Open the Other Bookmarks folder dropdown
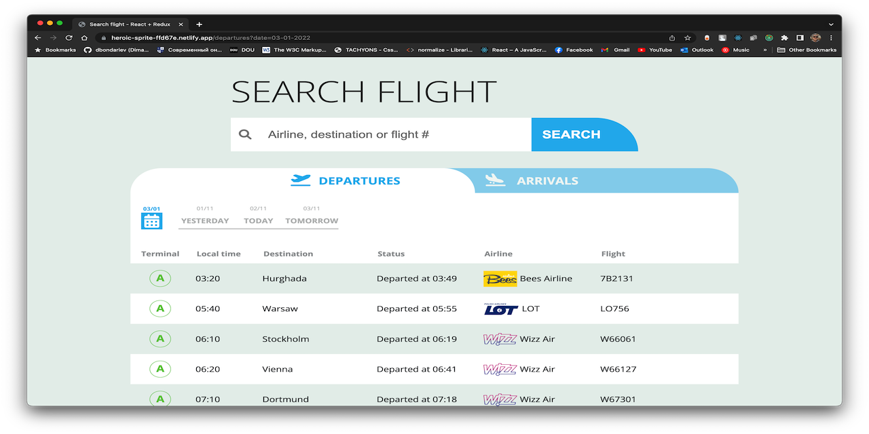869x434 pixels. 807,49
